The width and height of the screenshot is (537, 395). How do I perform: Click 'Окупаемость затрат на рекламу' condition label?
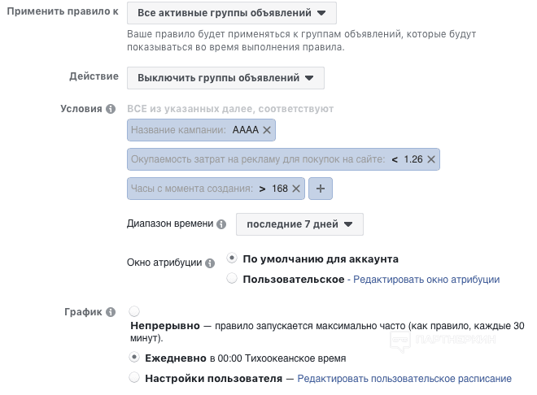[x=258, y=160]
